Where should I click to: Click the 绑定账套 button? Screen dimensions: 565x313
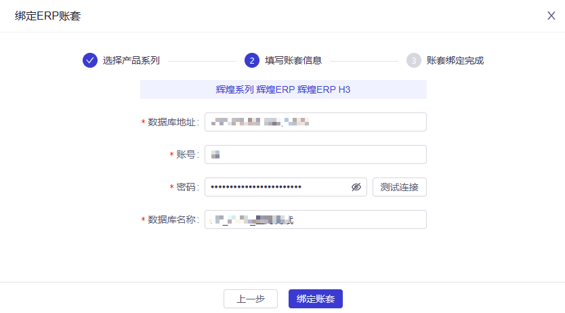315,299
